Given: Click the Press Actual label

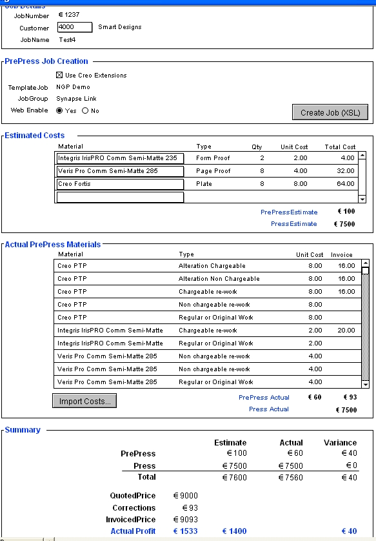Looking at the screenshot, I should click(269, 409).
